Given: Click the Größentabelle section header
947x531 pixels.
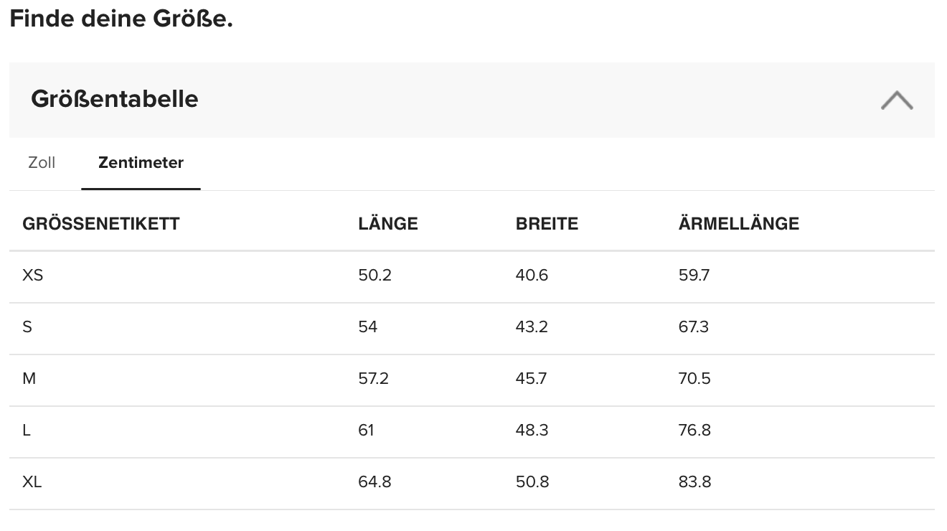Looking at the screenshot, I should tap(115, 99).
